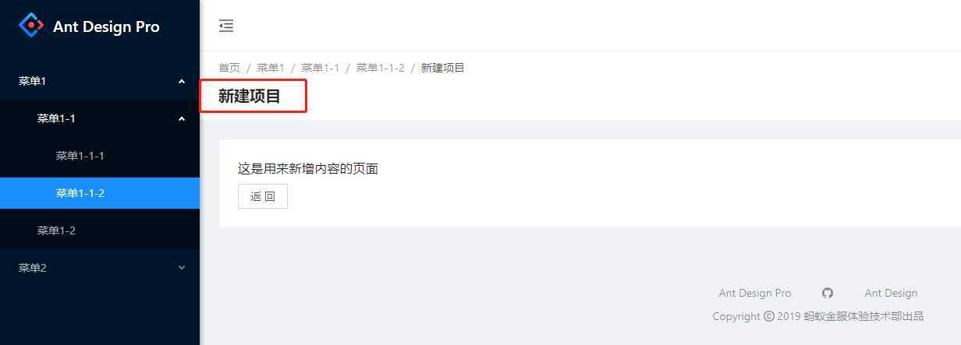
Task: Click the Ant Design Pro logo icon
Action: (x=31, y=26)
